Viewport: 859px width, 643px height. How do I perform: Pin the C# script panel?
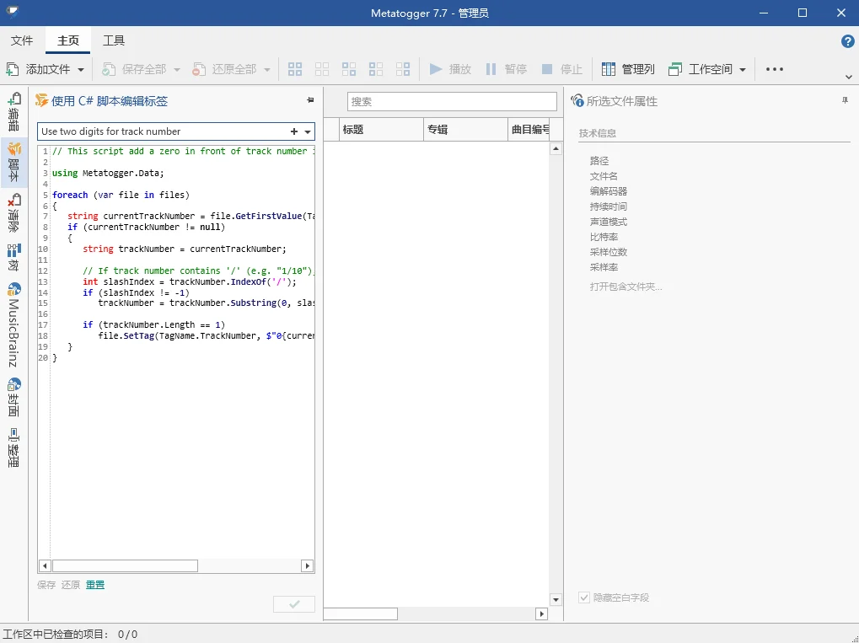tap(310, 100)
